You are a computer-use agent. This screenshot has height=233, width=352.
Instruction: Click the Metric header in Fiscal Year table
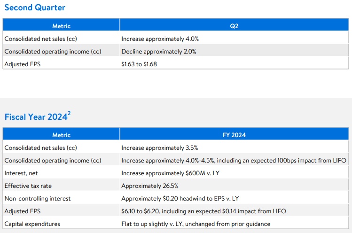[61, 135]
